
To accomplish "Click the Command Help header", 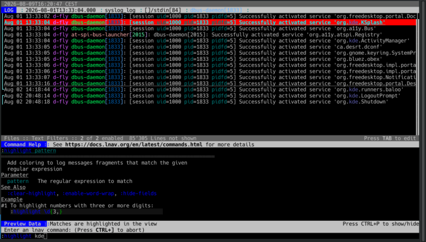I will pos(24,144).
